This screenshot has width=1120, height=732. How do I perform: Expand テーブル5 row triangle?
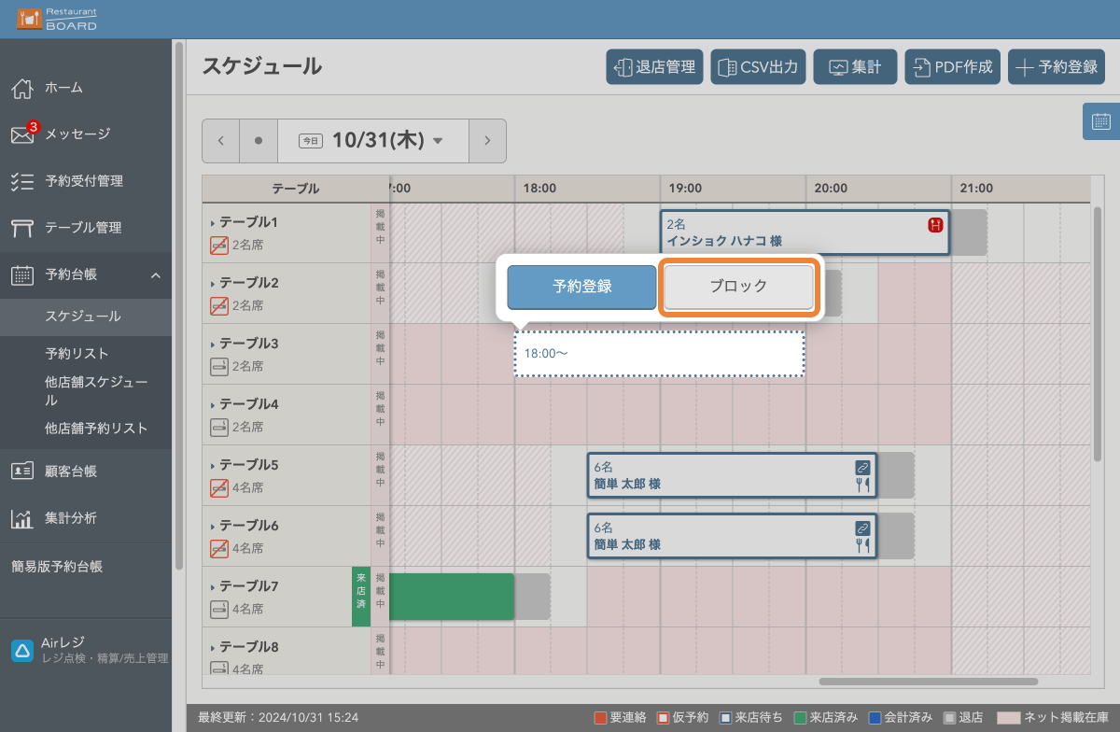click(x=213, y=466)
